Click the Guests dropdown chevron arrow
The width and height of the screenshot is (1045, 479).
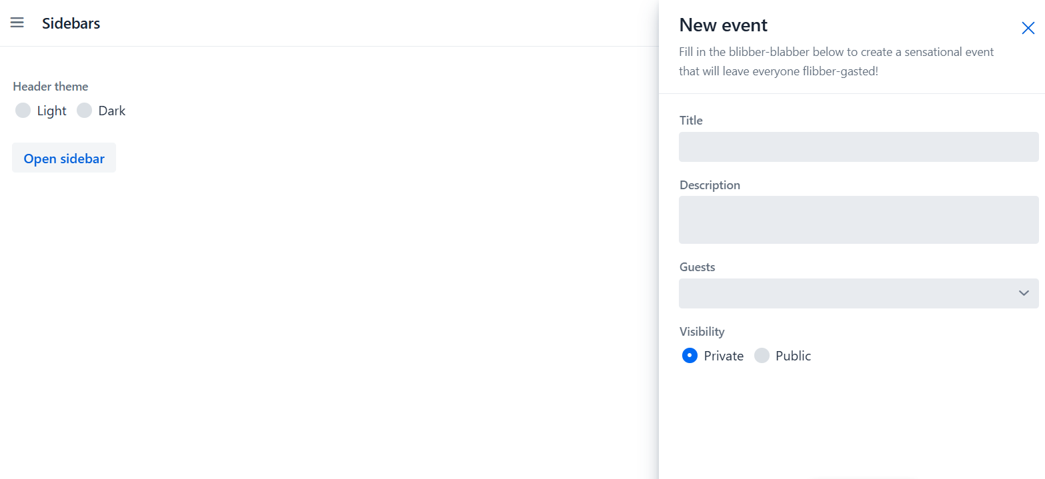pyautogui.click(x=1024, y=293)
